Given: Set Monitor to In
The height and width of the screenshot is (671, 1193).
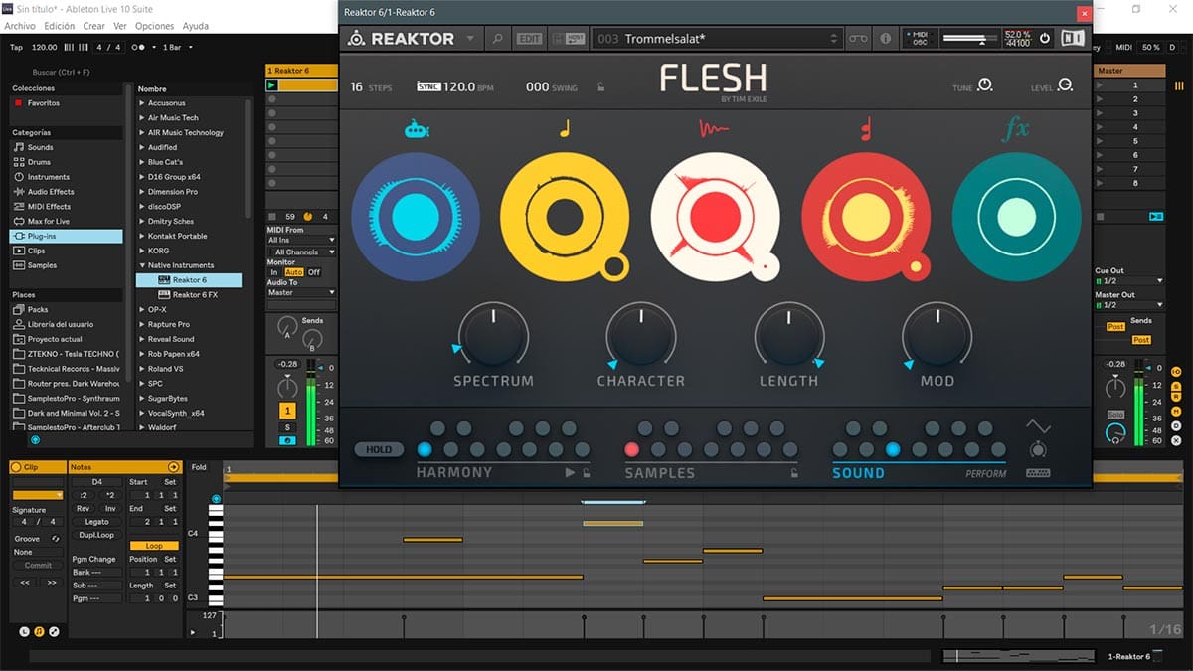Looking at the screenshot, I should (x=274, y=272).
